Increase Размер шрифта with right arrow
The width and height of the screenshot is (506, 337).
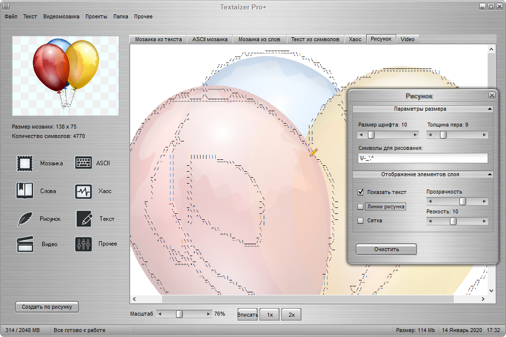pyautogui.click(x=416, y=135)
